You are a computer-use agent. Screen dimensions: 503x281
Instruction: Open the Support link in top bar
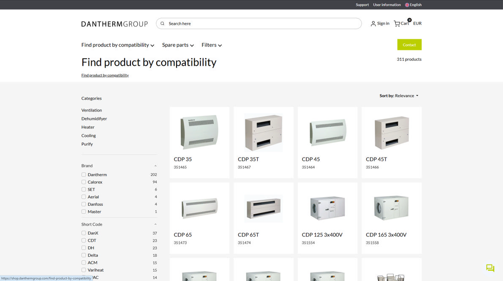tap(362, 5)
